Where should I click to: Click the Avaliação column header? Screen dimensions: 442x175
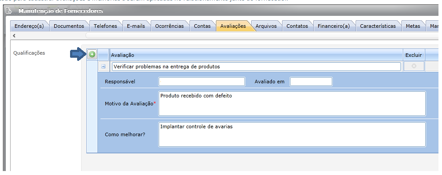tap(256, 55)
